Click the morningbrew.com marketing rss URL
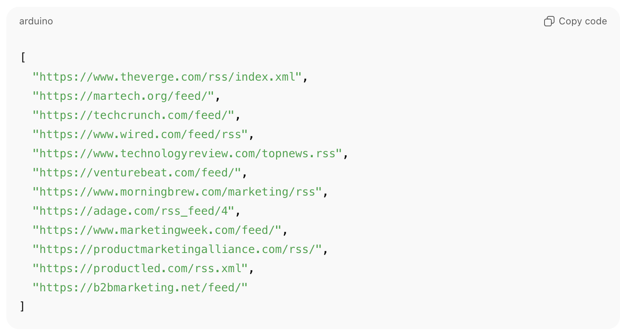The image size is (628, 336). pyautogui.click(x=177, y=192)
